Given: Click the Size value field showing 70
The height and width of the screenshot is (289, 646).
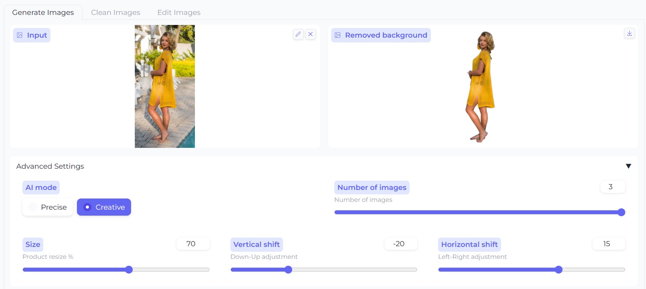Looking at the screenshot, I should point(193,244).
